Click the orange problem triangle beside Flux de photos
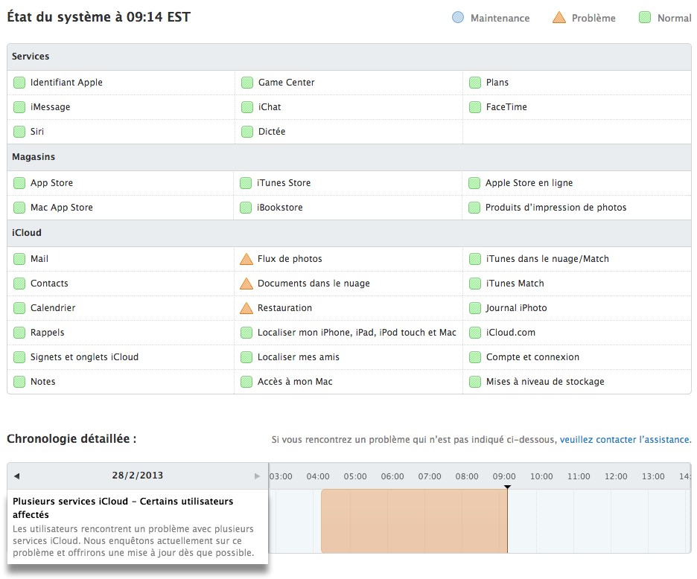Screen dimensions: 697x579 [246, 259]
